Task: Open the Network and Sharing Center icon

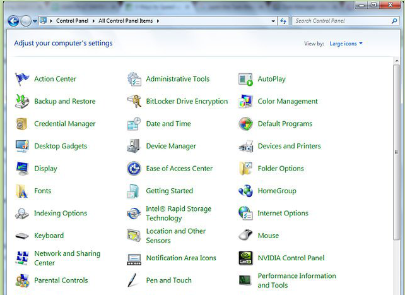Action: click(x=22, y=258)
